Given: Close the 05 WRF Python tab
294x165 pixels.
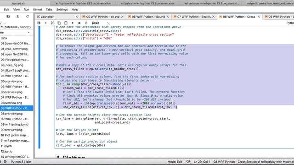Looking at the screenshot, I should pyautogui.click(x=122, y=16).
